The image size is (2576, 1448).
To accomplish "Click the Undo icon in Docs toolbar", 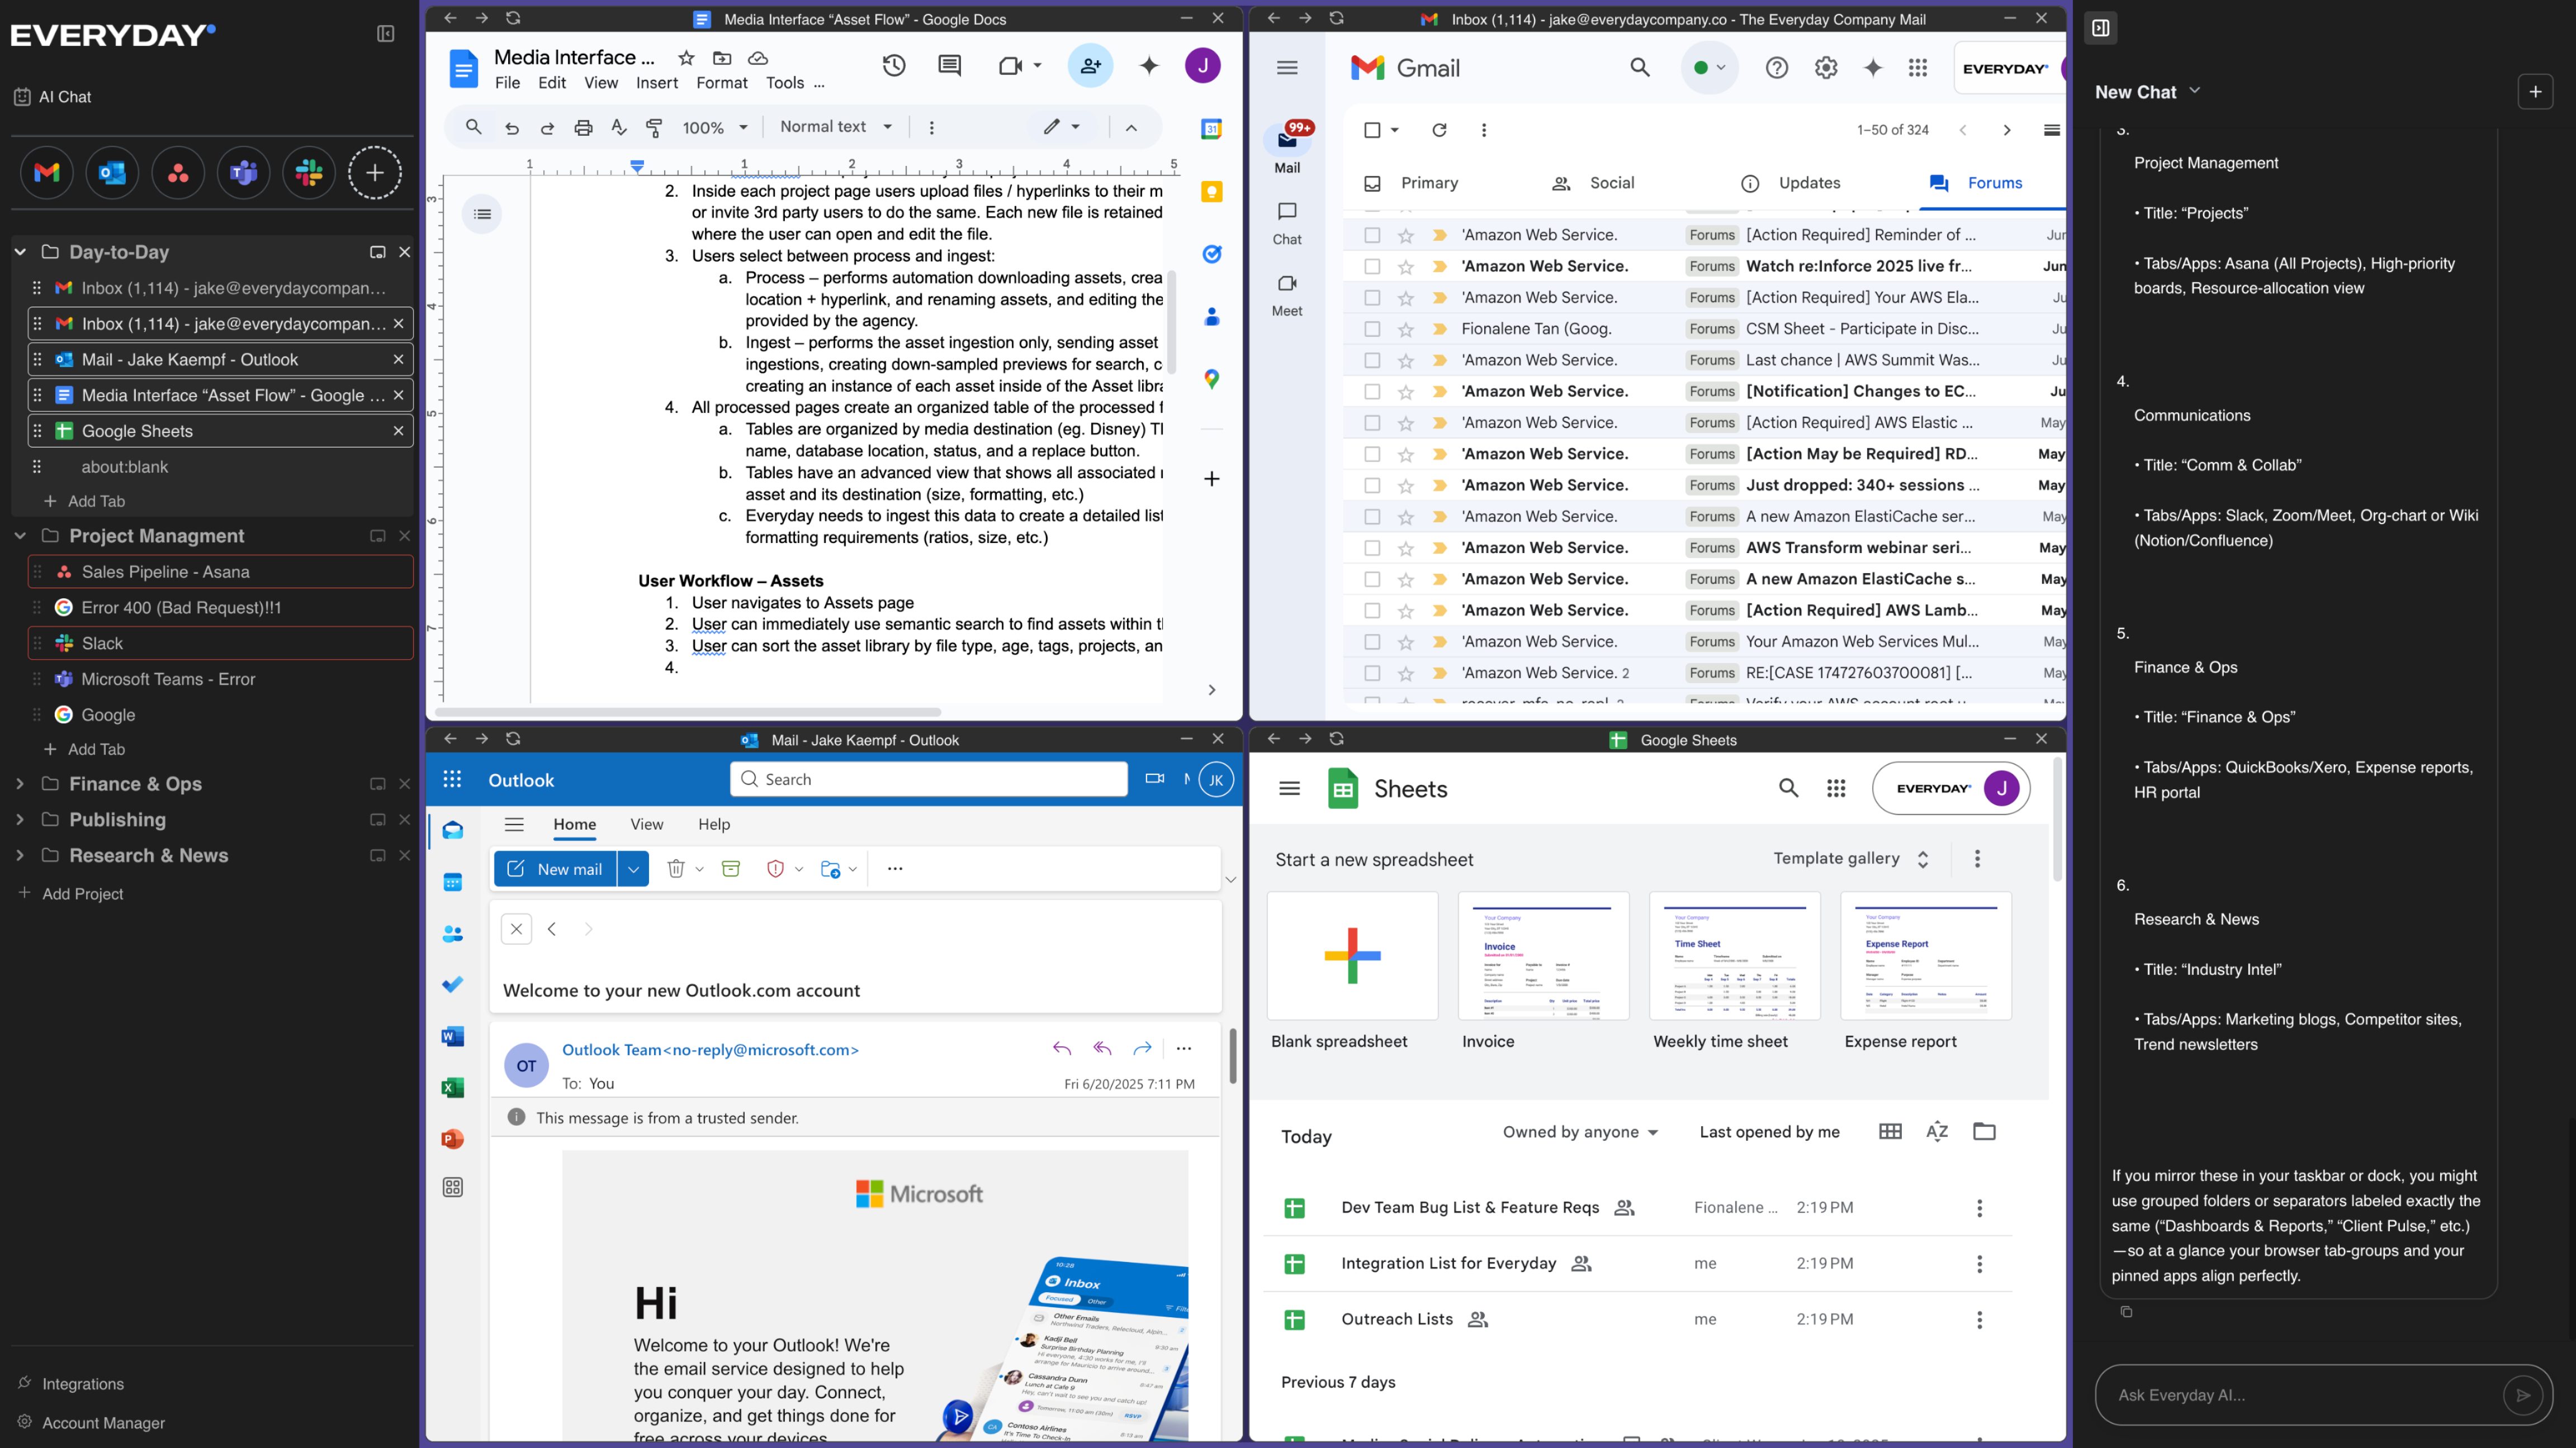I will click(x=512, y=127).
